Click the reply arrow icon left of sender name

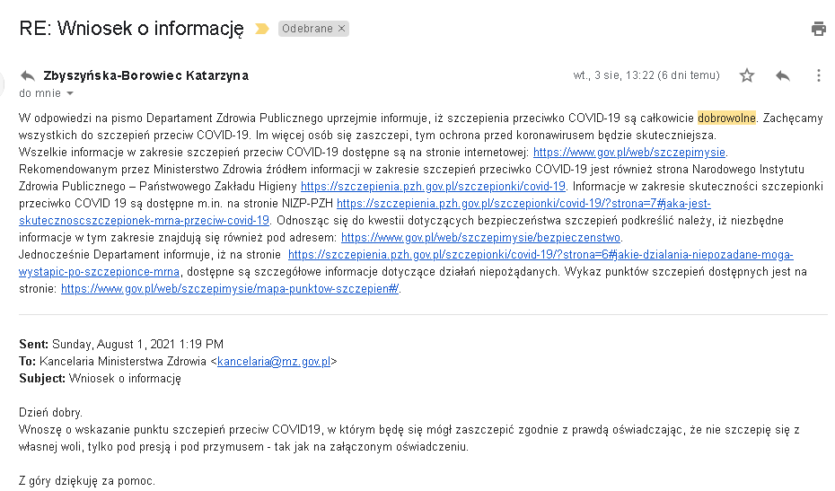[x=28, y=75]
